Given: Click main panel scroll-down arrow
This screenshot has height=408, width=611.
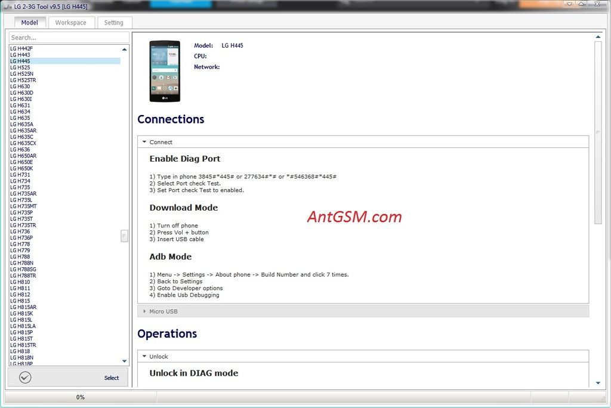Looking at the screenshot, I should (598, 383).
